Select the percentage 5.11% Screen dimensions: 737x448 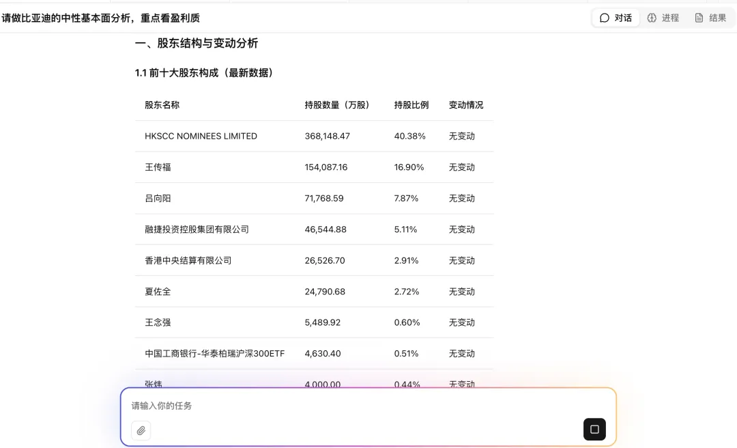[405, 229]
